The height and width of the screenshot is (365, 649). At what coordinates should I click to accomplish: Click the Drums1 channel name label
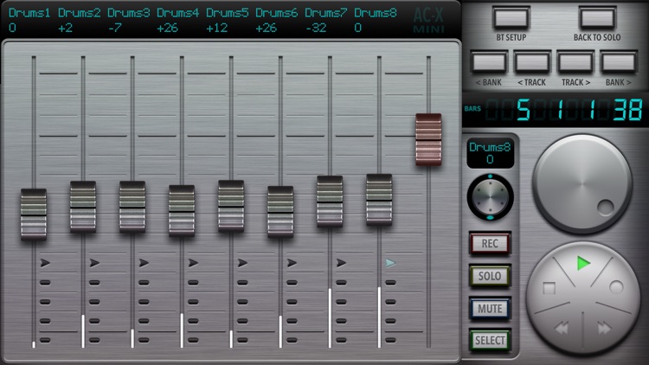coord(29,13)
